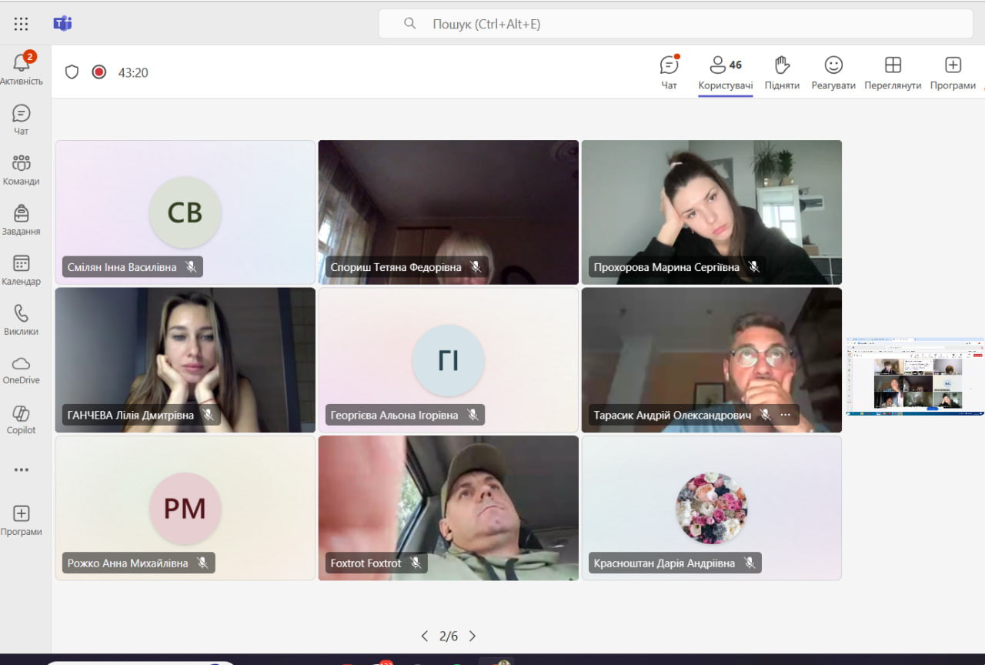Open the Calendar (Календар) icon

pyautogui.click(x=22, y=265)
